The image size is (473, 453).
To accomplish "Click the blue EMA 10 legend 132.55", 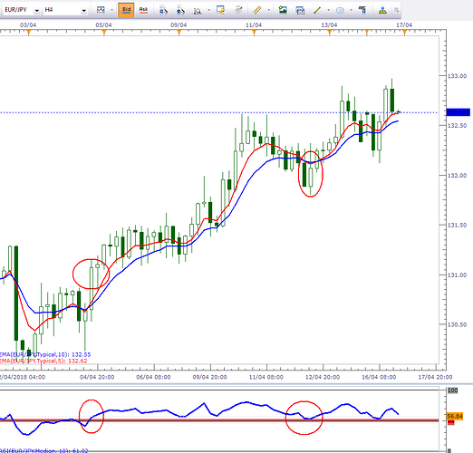I will pos(44,354).
